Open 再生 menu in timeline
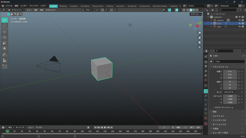Image resolution: width=246 pixels, height=138 pixels. pyautogui.click(x=11, y=128)
